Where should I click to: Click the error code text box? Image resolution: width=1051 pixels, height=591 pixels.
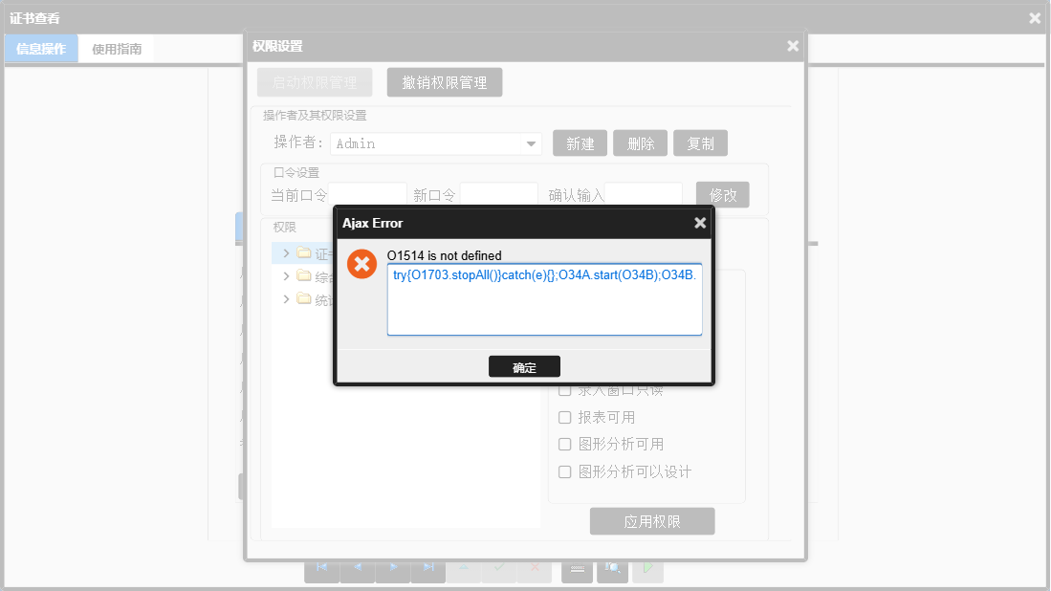(544, 299)
